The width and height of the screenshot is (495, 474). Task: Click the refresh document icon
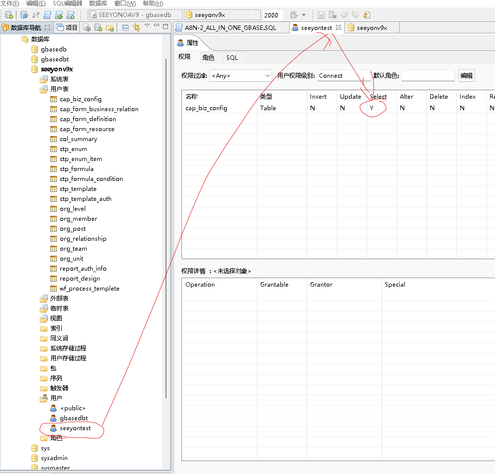[x=367, y=15]
